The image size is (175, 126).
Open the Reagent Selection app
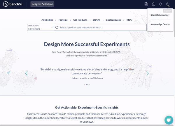[x=42, y=4]
